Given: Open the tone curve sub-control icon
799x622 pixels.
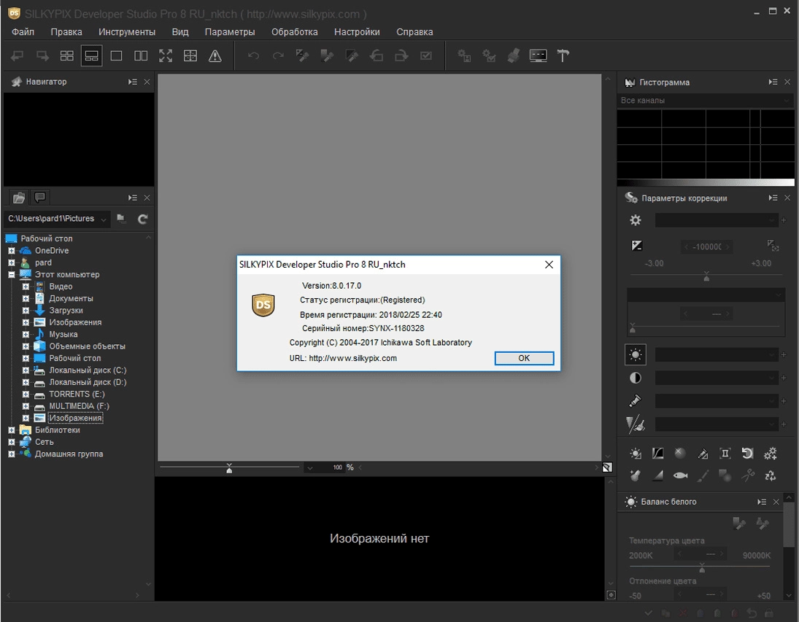Looking at the screenshot, I should tap(658, 454).
